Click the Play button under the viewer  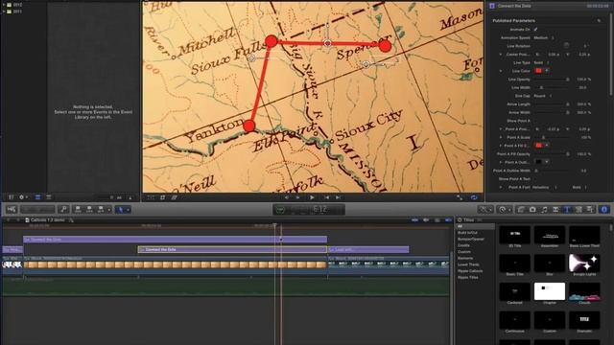pos(312,197)
